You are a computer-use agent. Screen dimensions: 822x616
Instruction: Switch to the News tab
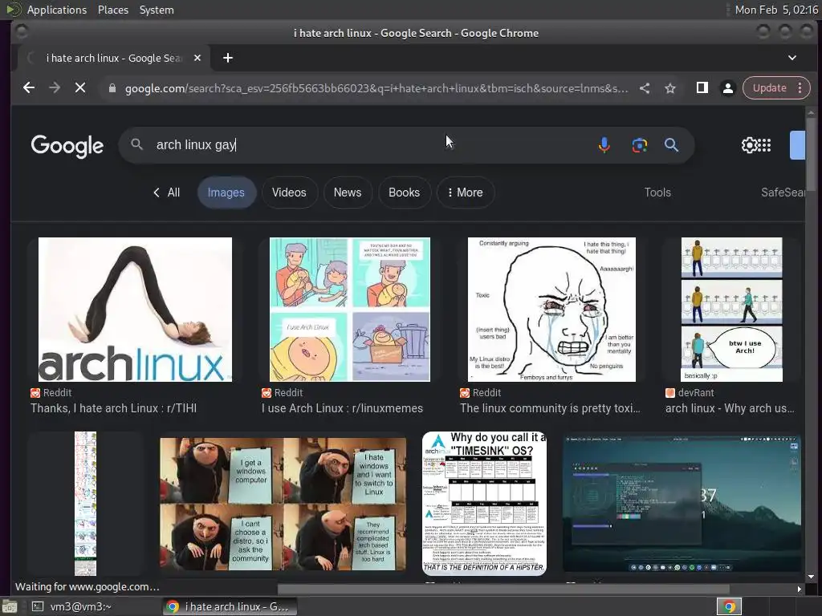[x=348, y=192]
